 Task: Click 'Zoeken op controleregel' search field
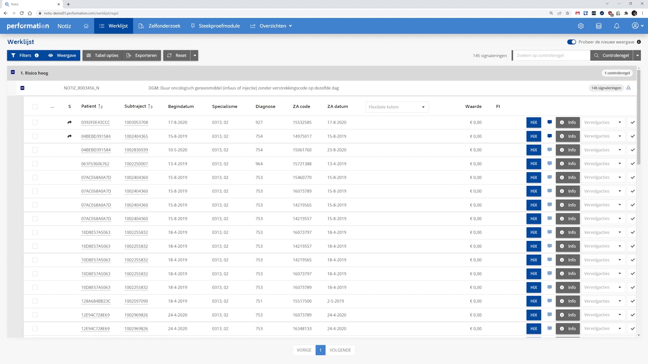(551, 55)
